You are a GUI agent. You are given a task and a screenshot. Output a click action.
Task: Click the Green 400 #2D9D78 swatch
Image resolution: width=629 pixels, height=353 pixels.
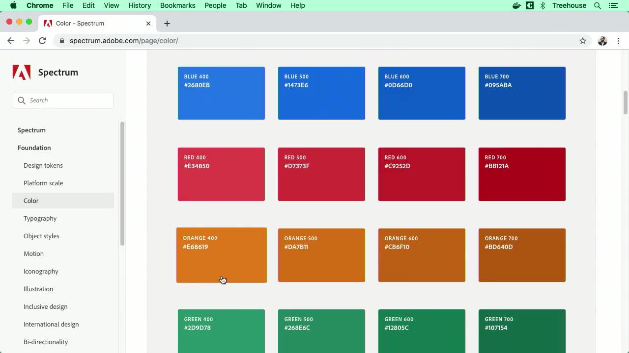(221, 331)
